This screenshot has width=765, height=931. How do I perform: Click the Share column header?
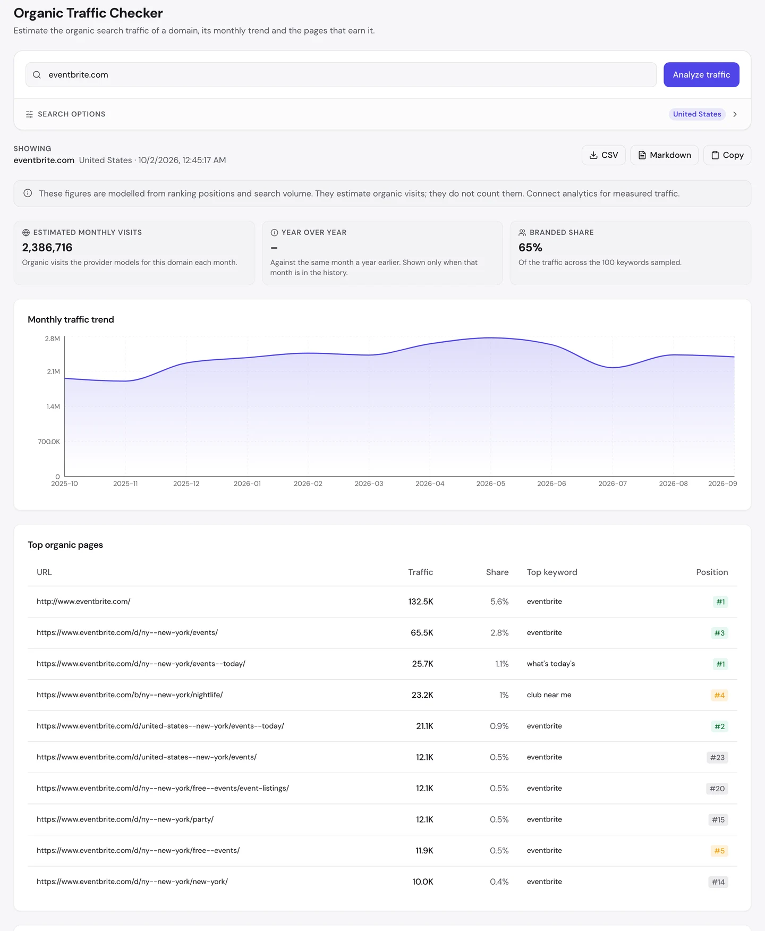pyautogui.click(x=497, y=572)
